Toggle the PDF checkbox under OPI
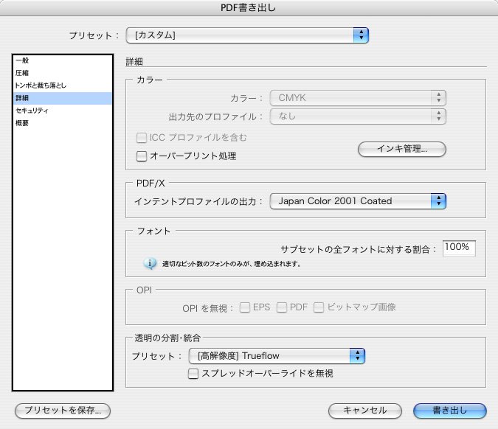 (x=282, y=307)
